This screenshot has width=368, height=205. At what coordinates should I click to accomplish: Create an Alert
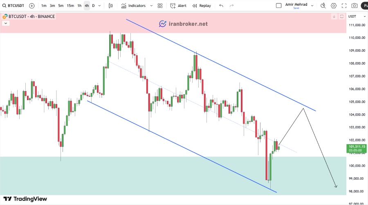pos(178,6)
